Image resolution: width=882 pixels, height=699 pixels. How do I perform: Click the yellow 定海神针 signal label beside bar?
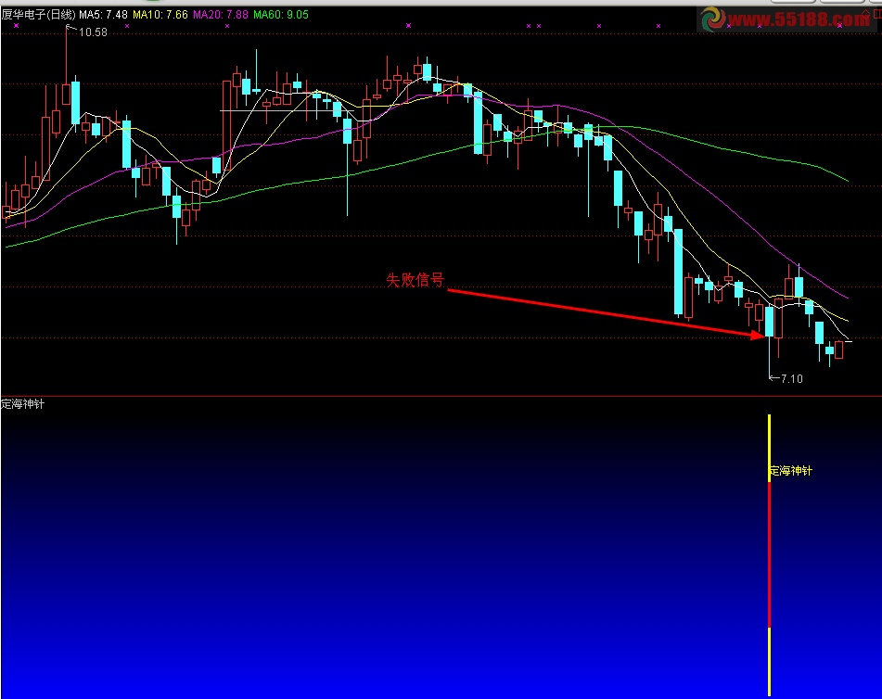tap(791, 471)
